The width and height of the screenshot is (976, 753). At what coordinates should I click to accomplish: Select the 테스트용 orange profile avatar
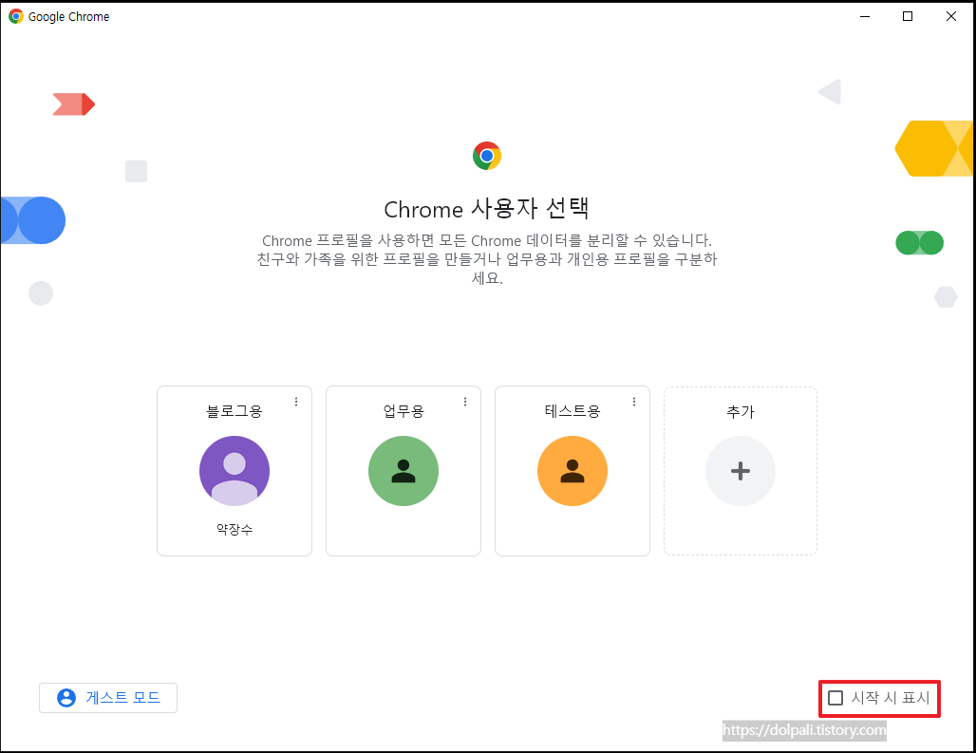click(572, 470)
